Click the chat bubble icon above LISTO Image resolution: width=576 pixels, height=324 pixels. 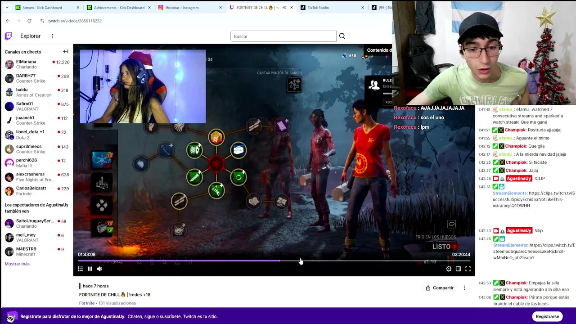[452, 224]
